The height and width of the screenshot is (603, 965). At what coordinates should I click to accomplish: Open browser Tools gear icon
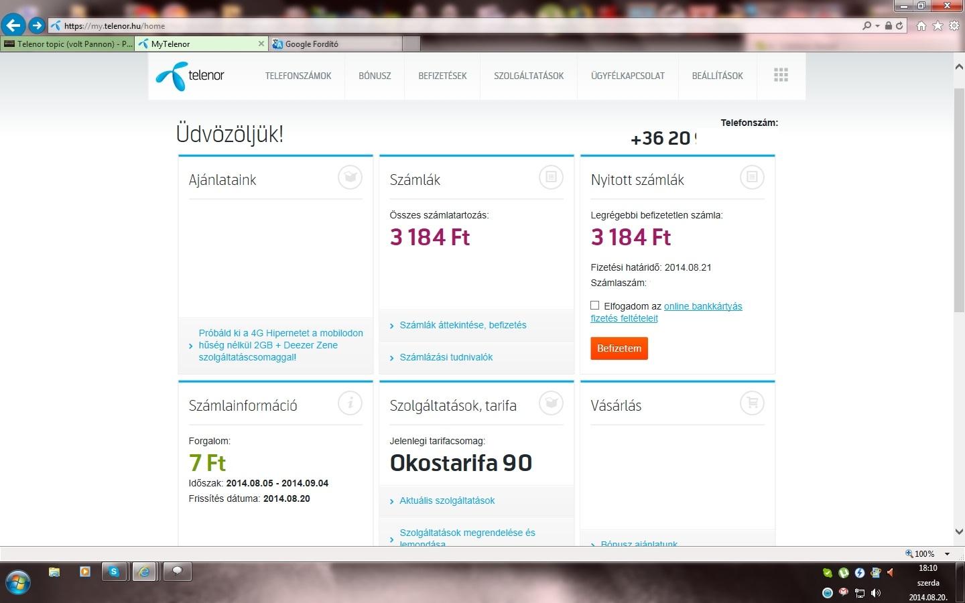tap(954, 25)
